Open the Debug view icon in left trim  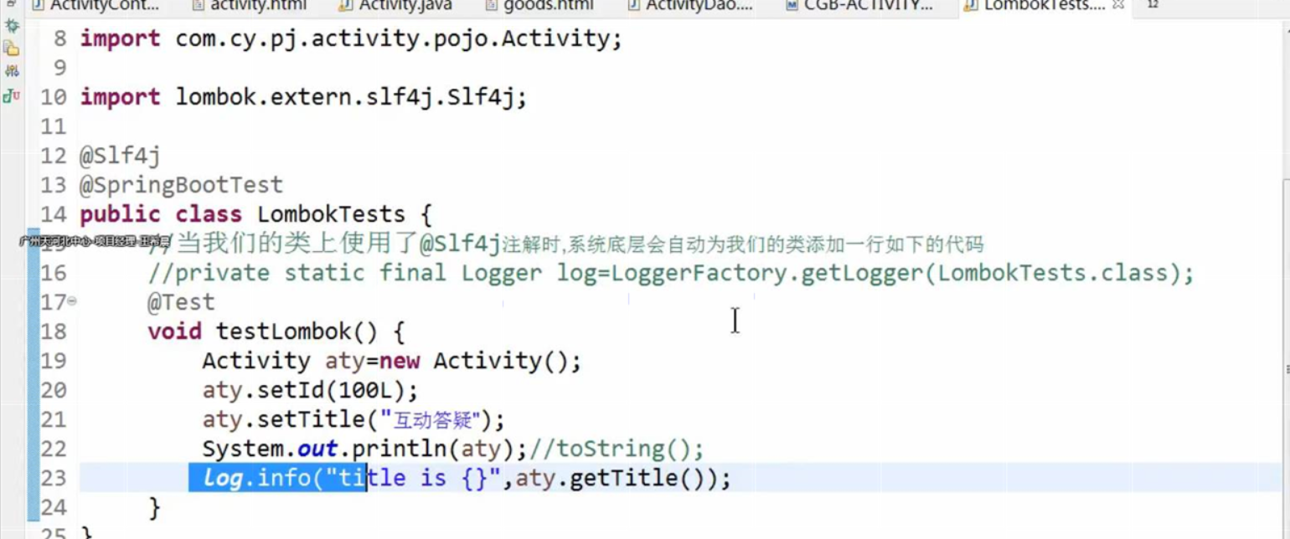[12, 26]
